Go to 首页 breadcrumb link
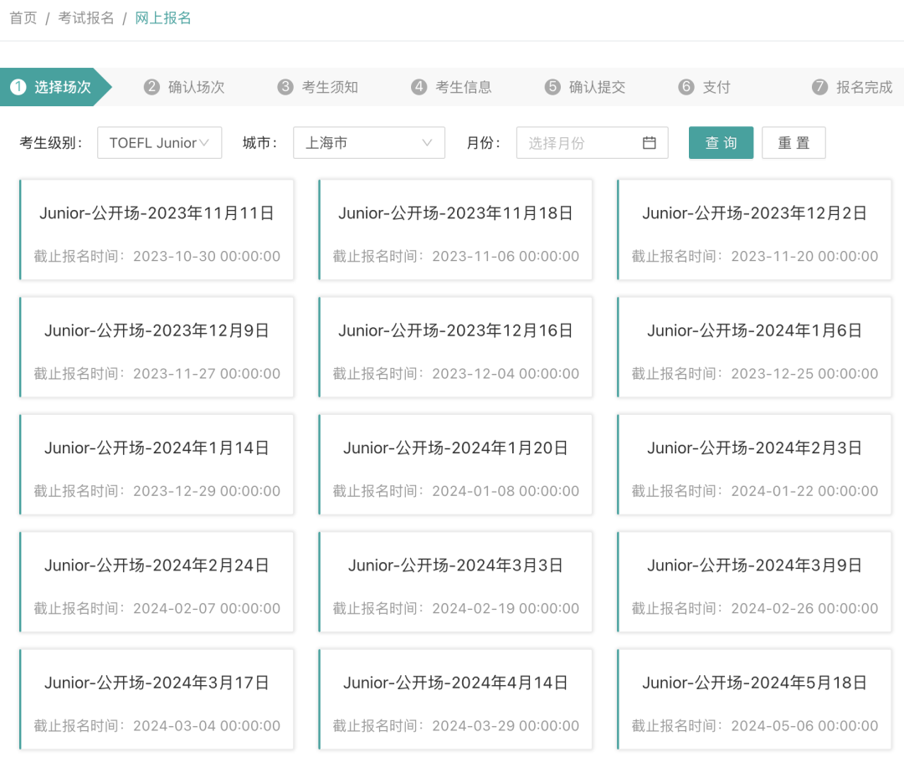 pos(23,18)
